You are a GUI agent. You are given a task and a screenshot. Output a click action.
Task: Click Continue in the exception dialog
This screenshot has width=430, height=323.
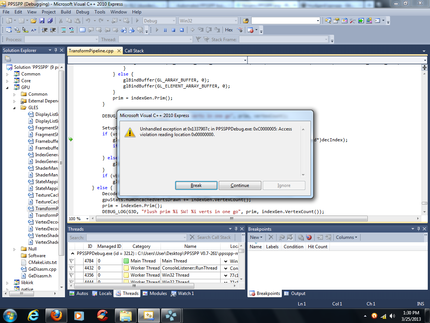point(240,185)
